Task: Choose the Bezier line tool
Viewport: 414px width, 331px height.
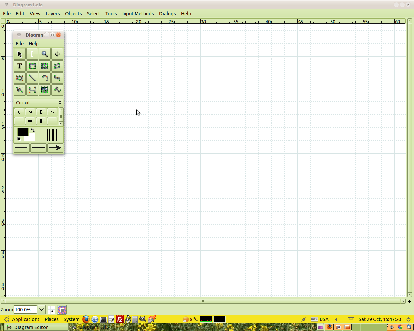Action: pos(32,90)
